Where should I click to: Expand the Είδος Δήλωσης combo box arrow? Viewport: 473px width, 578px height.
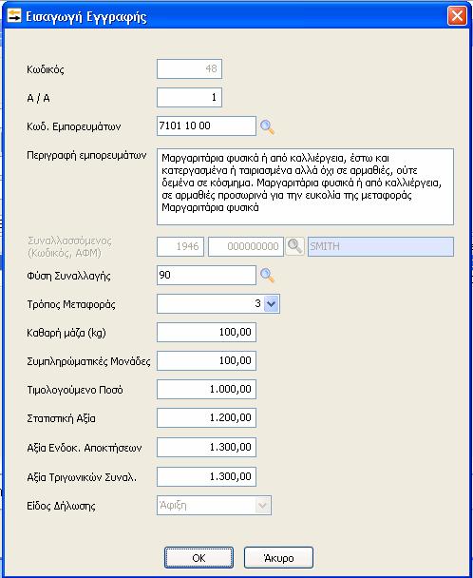point(263,506)
